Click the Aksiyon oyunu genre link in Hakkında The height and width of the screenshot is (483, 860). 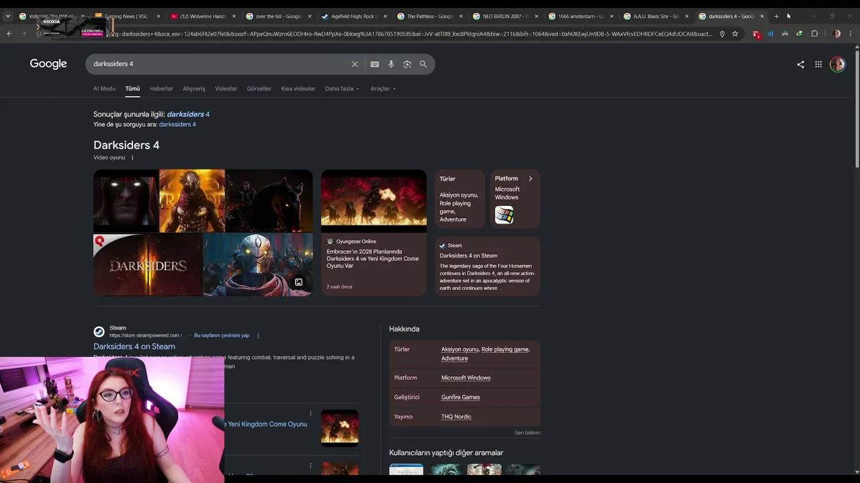tap(460, 350)
